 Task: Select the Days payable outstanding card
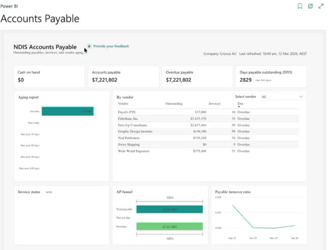(x=271, y=76)
